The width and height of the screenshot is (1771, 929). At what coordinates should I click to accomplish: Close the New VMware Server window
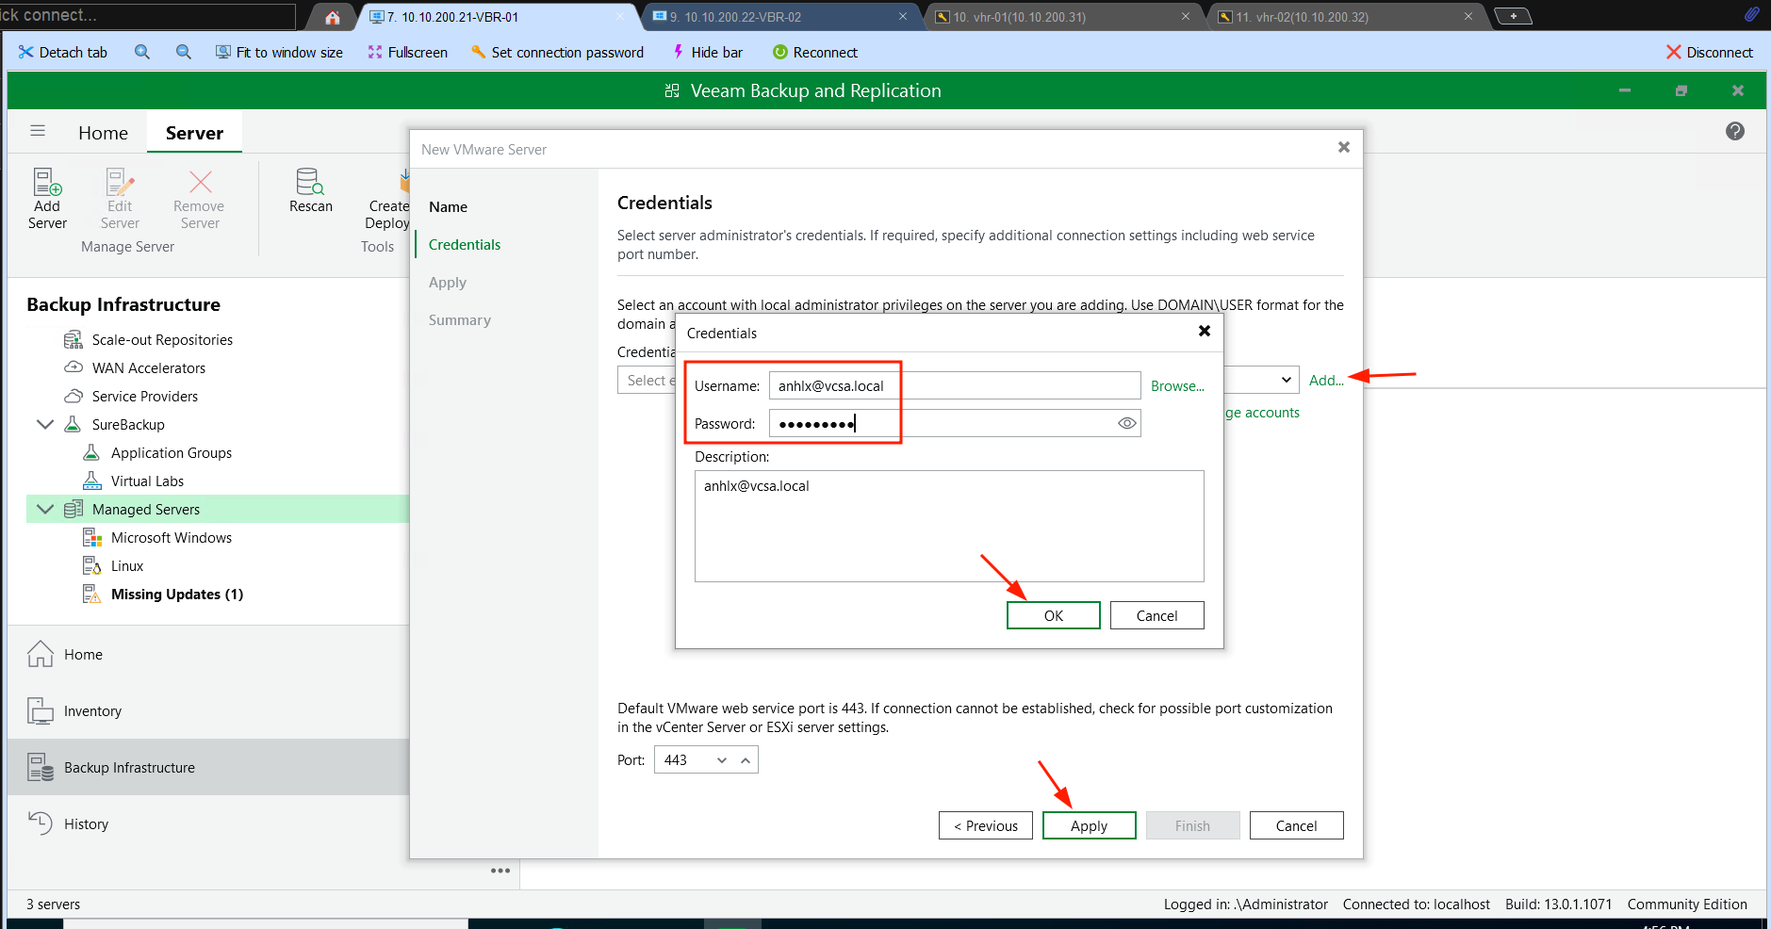1343,147
